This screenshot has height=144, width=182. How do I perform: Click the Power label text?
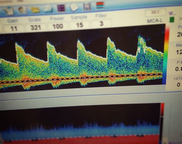(57, 18)
